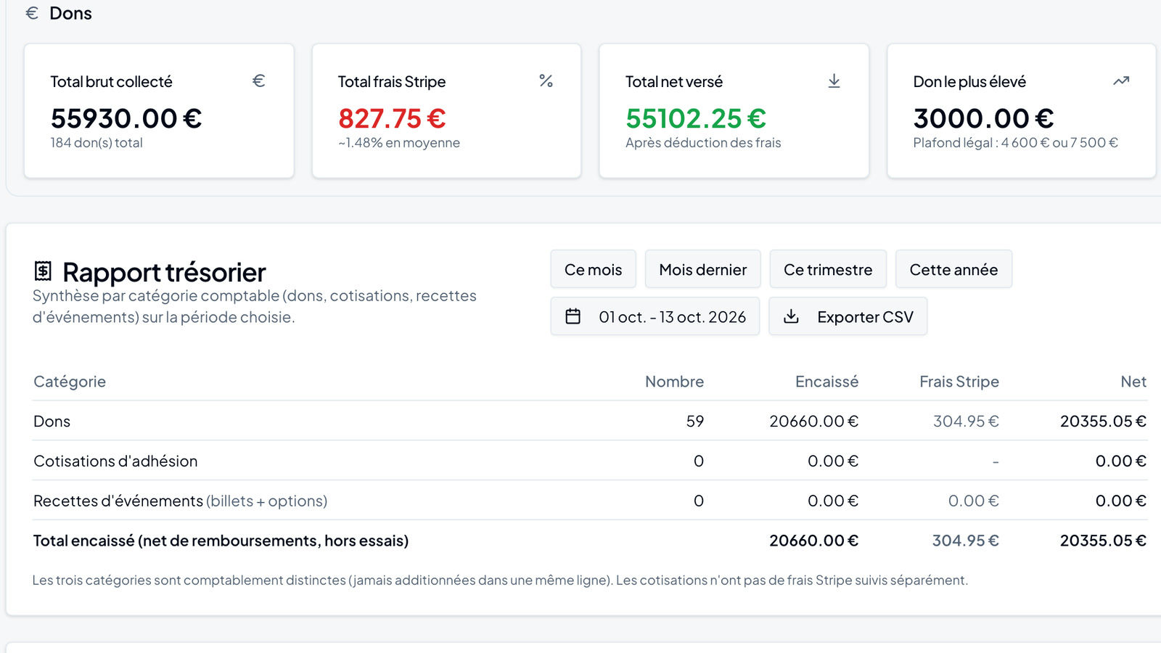Click the 3000.00 € highest donation amount
This screenshot has width=1161, height=653.
(983, 118)
